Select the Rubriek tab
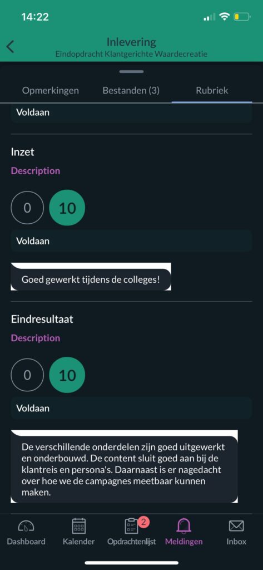 [212, 91]
